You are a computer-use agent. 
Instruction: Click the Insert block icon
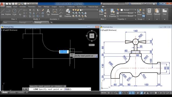pyautogui.click(x=101, y=12)
